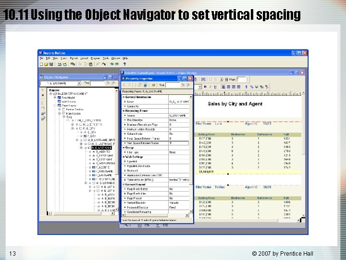This screenshot has height=260, width=346.
Task: Open the View menu
Action: click(x=55, y=58)
